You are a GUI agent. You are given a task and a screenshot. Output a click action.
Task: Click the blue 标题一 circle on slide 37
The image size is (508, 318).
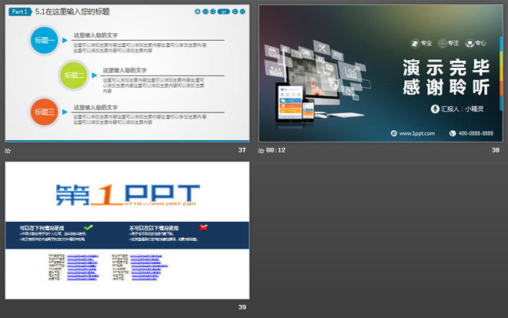45,40
